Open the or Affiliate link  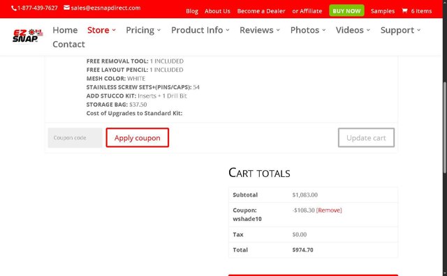[x=307, y=11]
